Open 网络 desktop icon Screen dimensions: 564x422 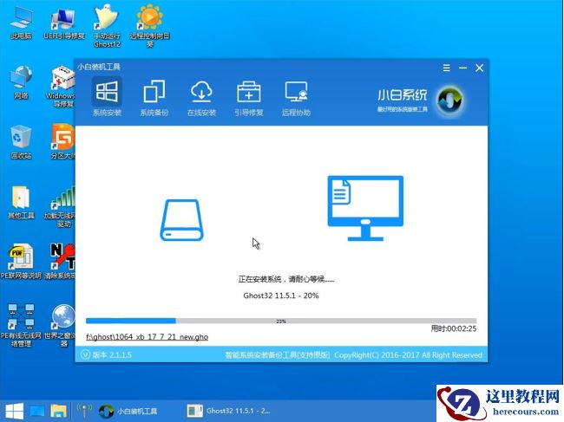[21, 82]
